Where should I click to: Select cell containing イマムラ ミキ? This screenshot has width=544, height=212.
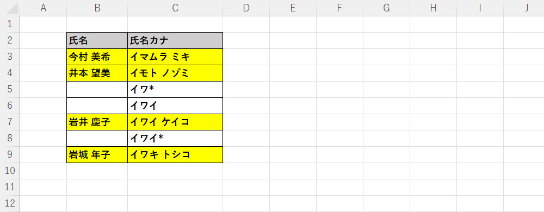pyautogui.click(x=175, y=57)
